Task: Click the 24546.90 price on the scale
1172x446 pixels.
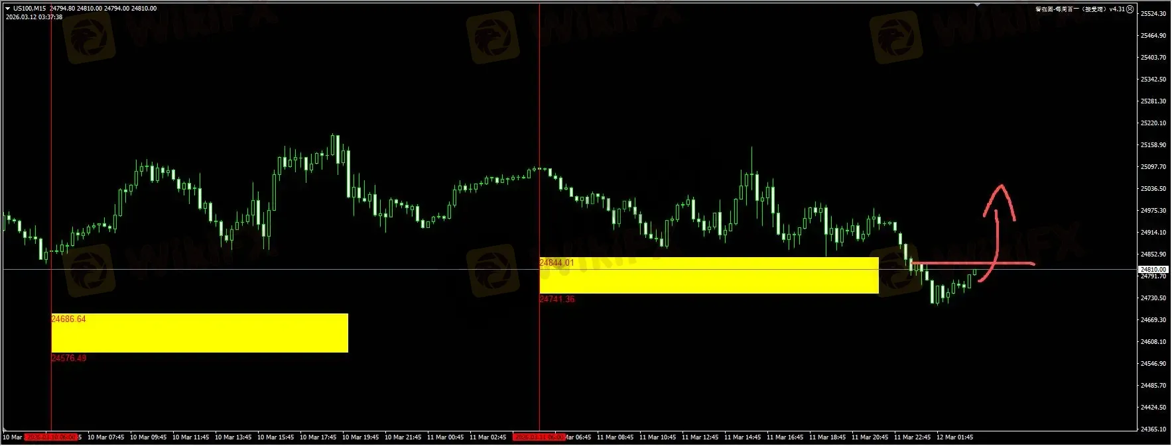Action: point(1153,364)
